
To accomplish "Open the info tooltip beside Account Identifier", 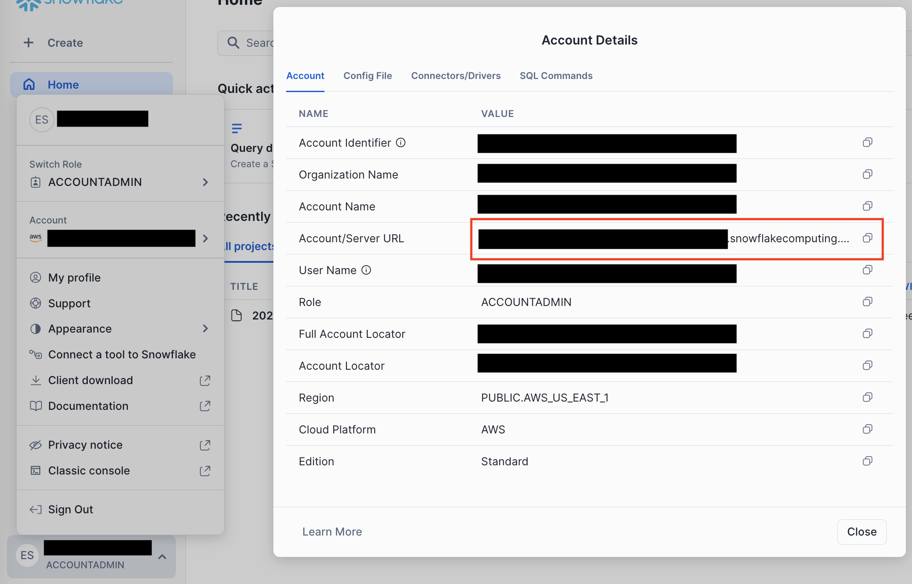I will (x=401, y=142).
